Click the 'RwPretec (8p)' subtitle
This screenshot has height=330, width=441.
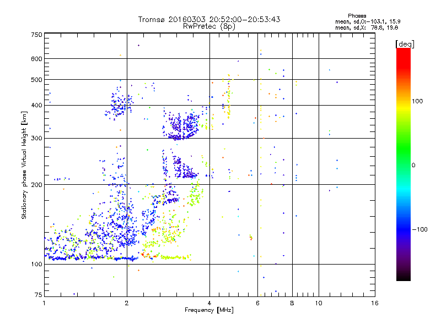209,26
